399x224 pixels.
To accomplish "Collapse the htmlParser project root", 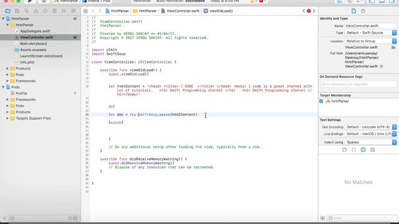I will (x=3, y=19).
